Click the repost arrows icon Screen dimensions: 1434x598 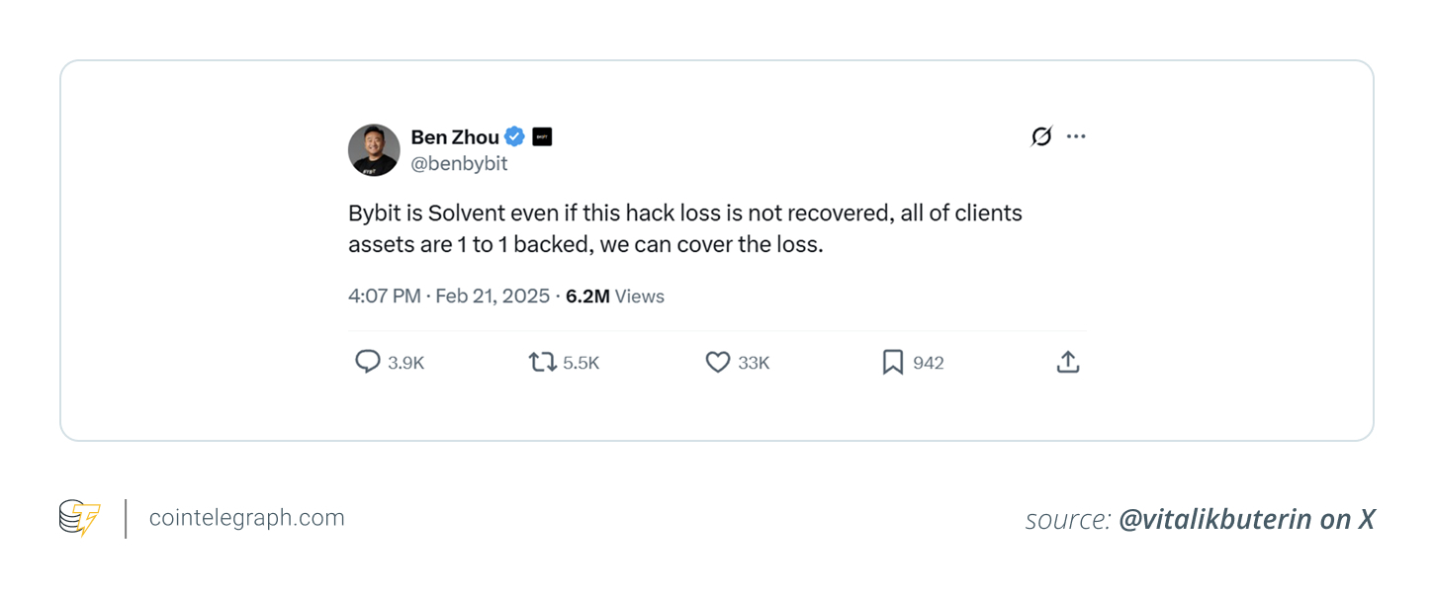point(541,362)
